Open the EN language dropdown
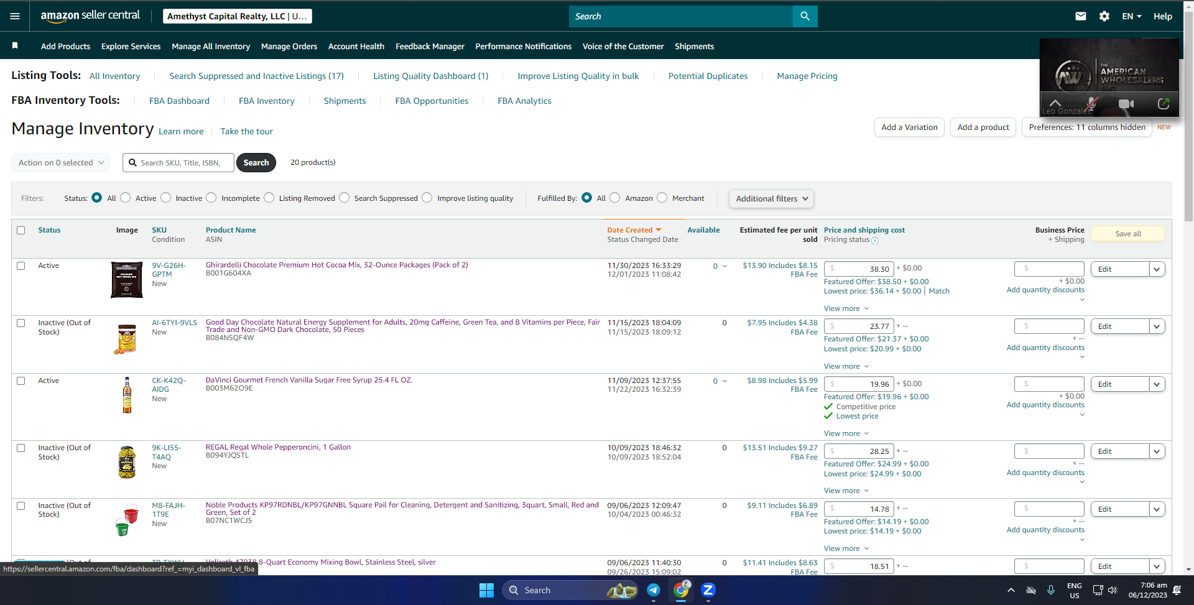Viewport: 1194px width, 605px height. click(1132, 16)
